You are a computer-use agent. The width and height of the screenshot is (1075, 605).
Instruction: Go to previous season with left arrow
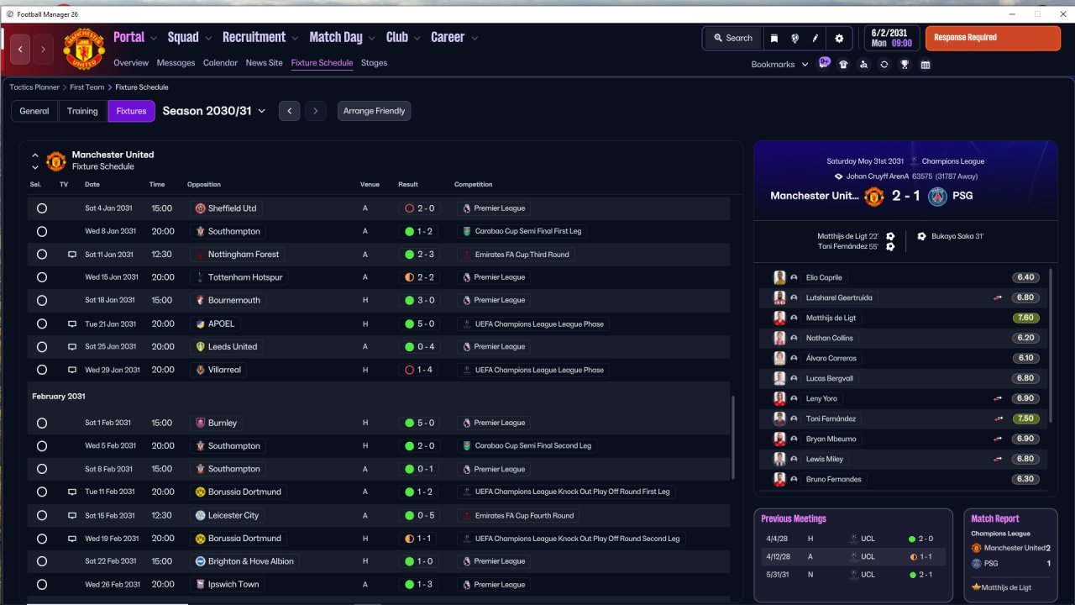pyautogui.click(x=289, y=111)
